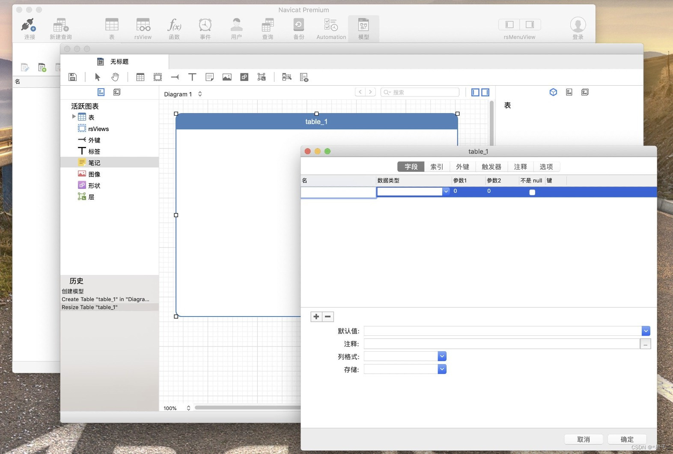Select the text label T tool
673x454 pixels.
point(192,77)
